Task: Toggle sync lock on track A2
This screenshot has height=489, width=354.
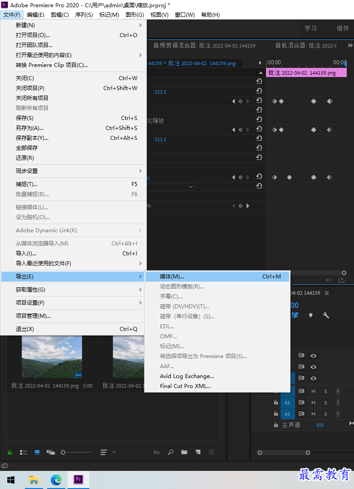Action: pos(301,403)
